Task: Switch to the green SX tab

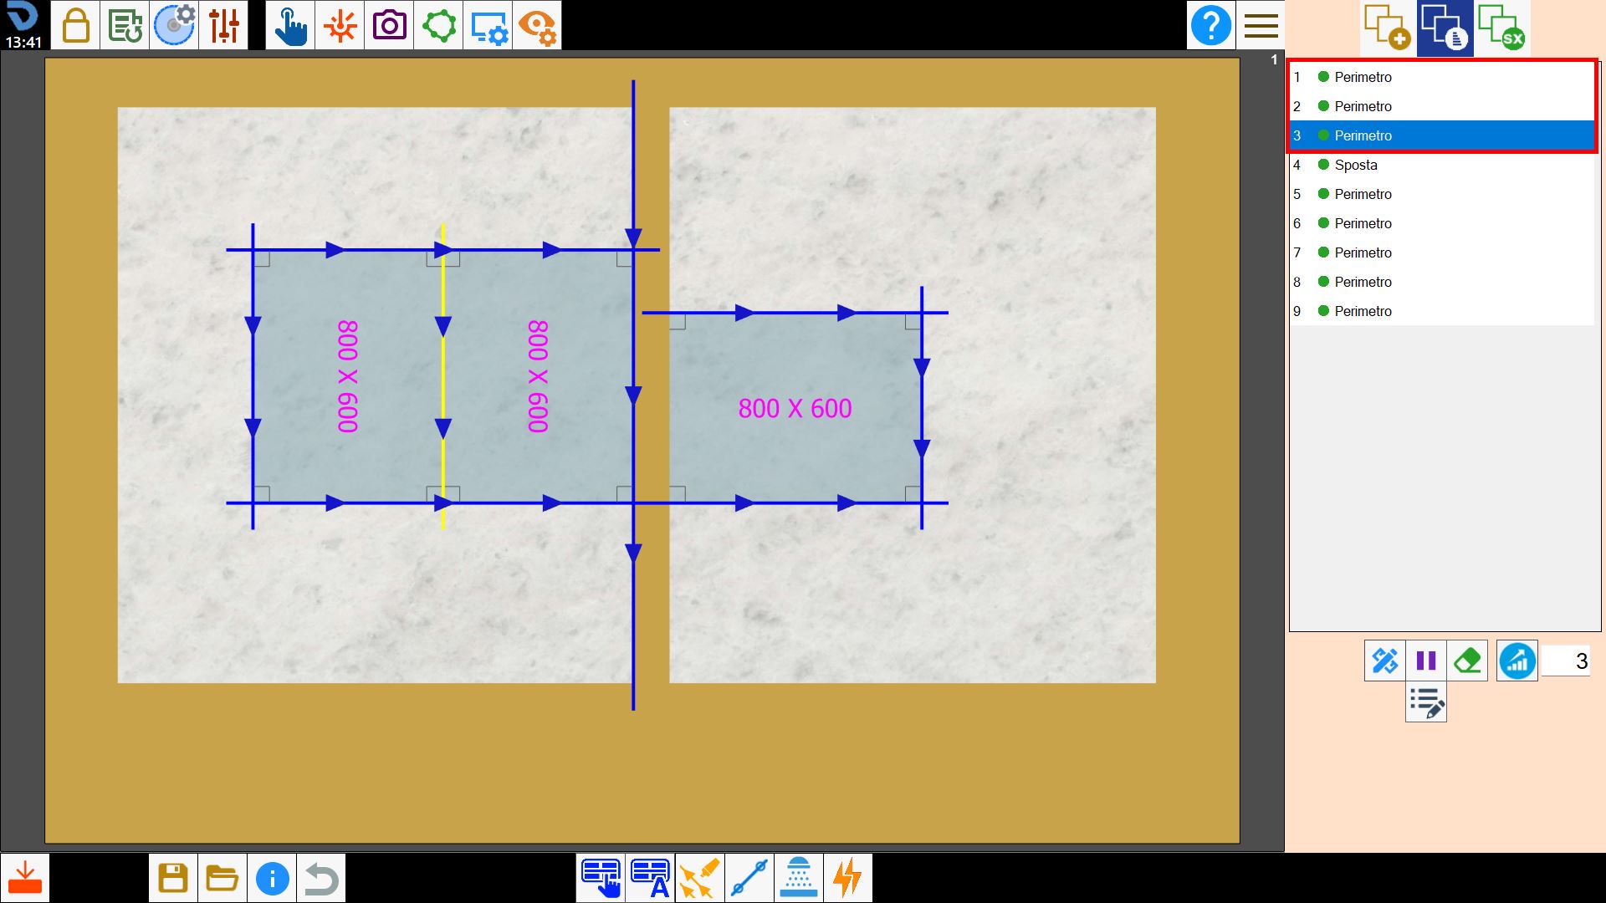Action: click(x=1502, y=28)
